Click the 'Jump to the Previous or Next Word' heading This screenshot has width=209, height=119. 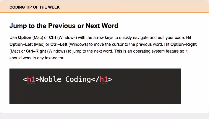[x=64, y=26]
